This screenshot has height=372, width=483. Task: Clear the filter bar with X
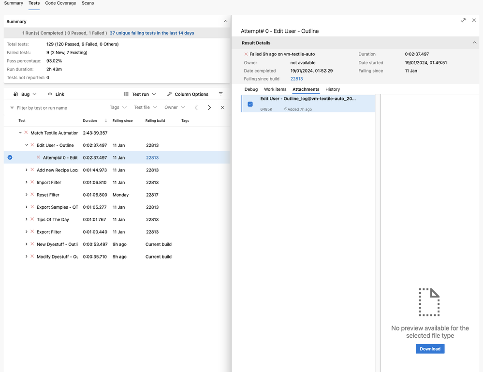pyautogui.click(x=222, y=108)
